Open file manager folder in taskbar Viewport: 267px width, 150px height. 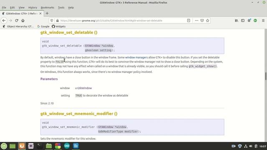(49, 146)
